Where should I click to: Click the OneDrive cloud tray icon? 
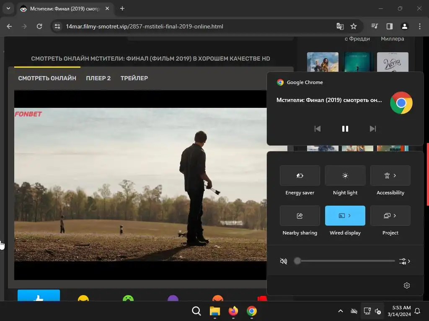(x=354, y=311)
